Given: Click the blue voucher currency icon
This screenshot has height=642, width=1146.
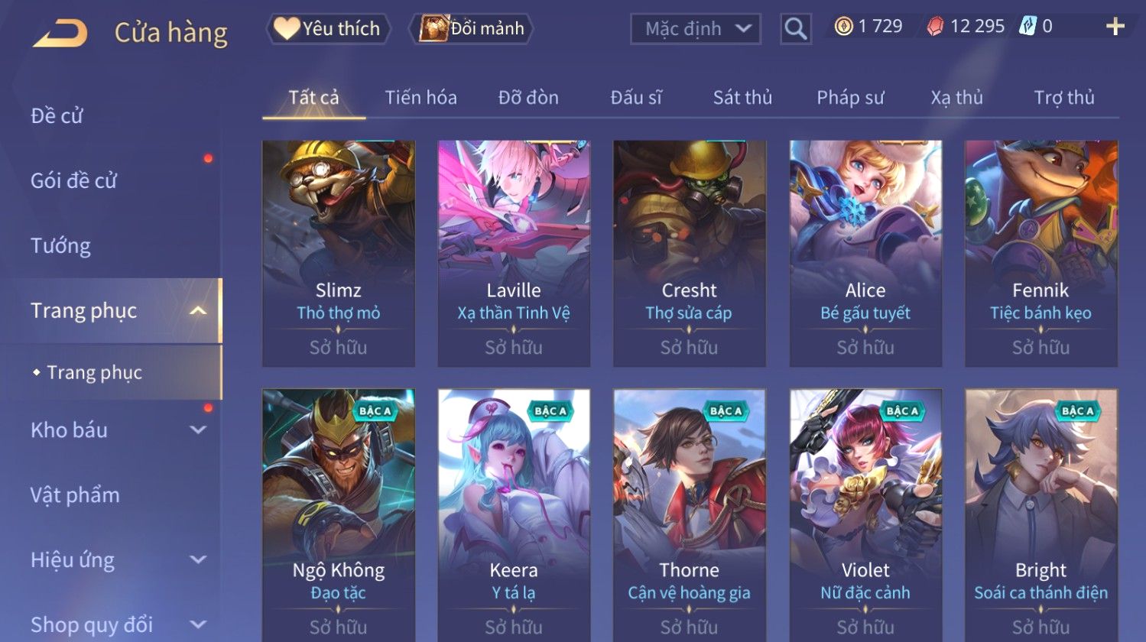Looking at the screenshot, I should click(x=1028, y=27).
